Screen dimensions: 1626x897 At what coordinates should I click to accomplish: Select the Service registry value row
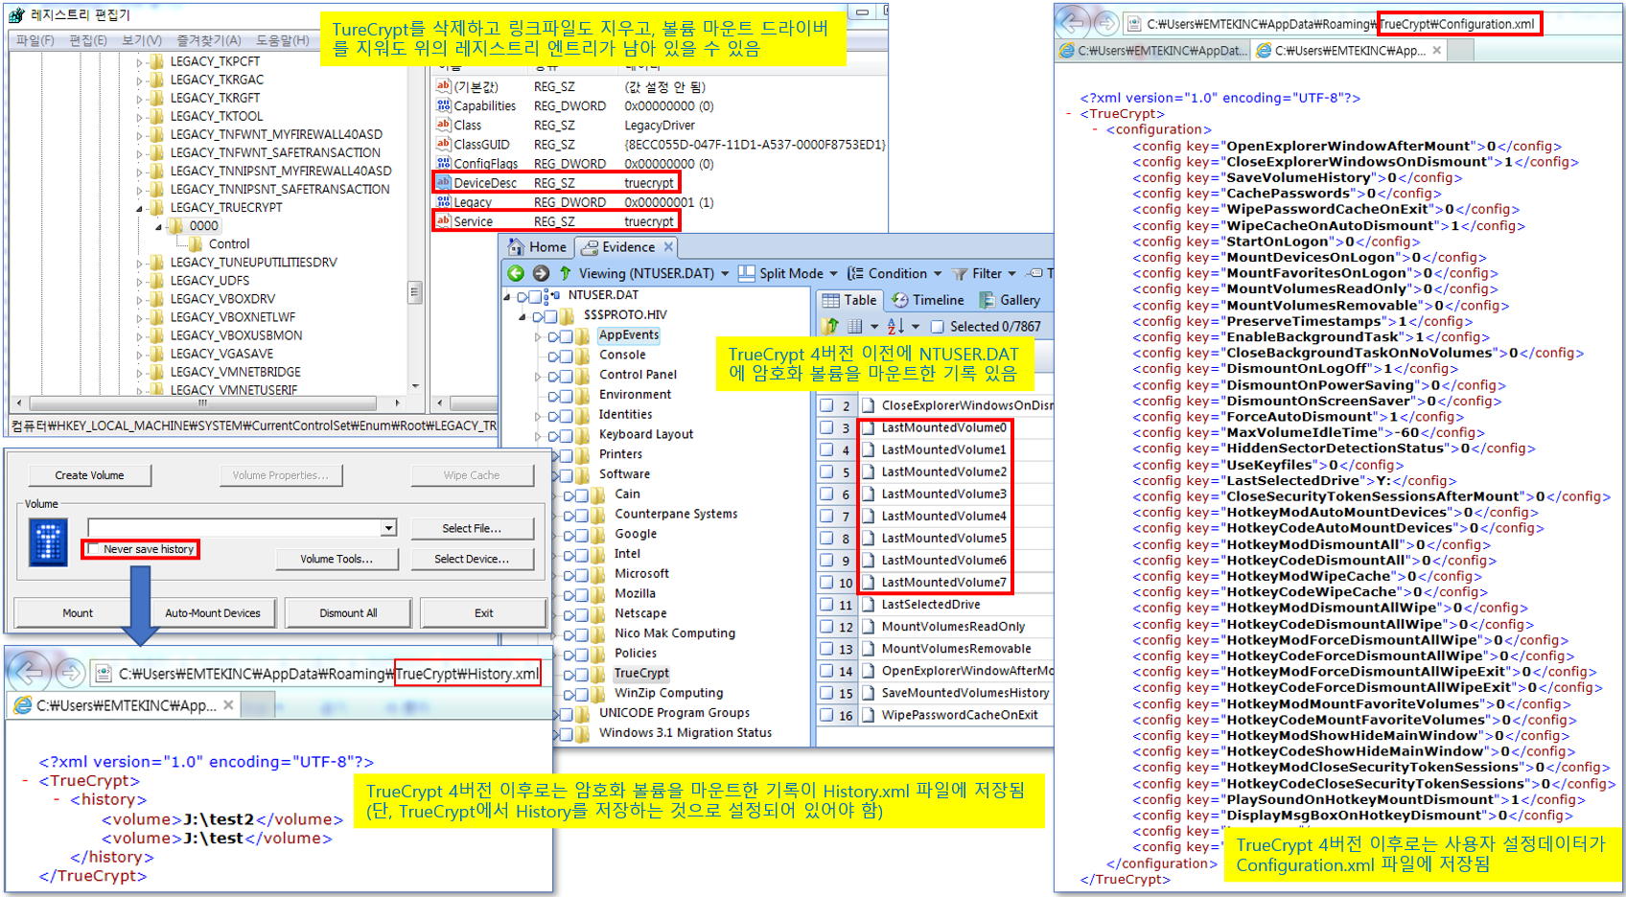(556, 221)
